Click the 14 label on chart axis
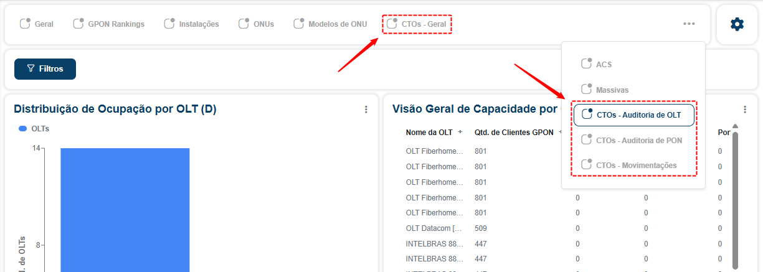This screenshot has width=763, height=272. point(36,148)
